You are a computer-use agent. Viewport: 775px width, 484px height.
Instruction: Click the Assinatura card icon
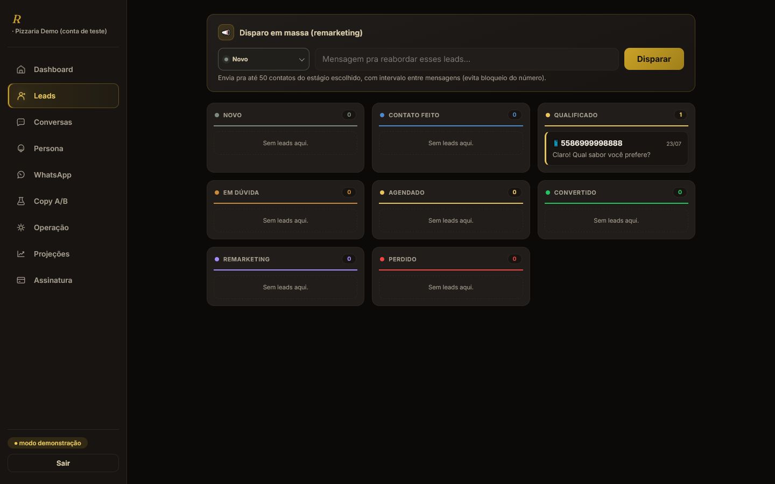click(x=21, y=280)
